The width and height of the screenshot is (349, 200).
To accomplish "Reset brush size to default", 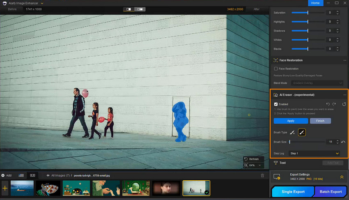I will [x=343, y=142].
